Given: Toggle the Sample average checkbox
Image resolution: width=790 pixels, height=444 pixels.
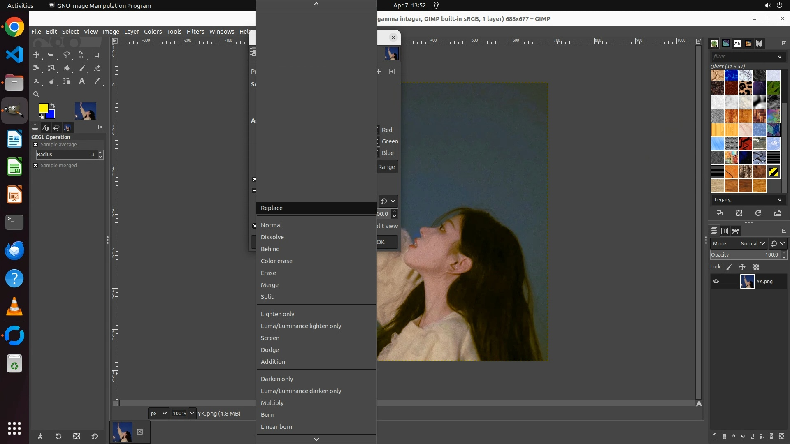Looking at the screenshot, I should tap(35, 145).
